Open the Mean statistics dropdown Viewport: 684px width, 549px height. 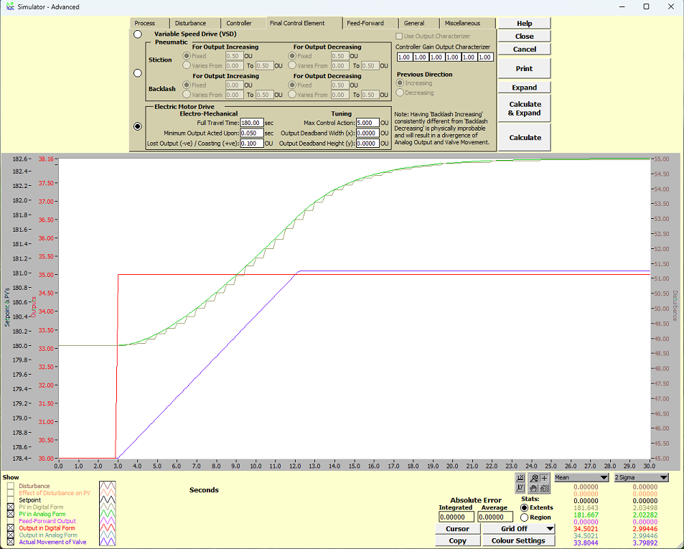point(583,477)
